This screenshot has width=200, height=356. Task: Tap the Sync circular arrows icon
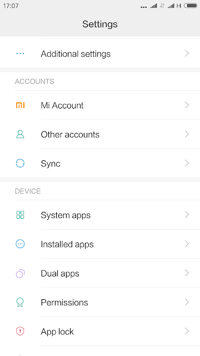[20, 163]
